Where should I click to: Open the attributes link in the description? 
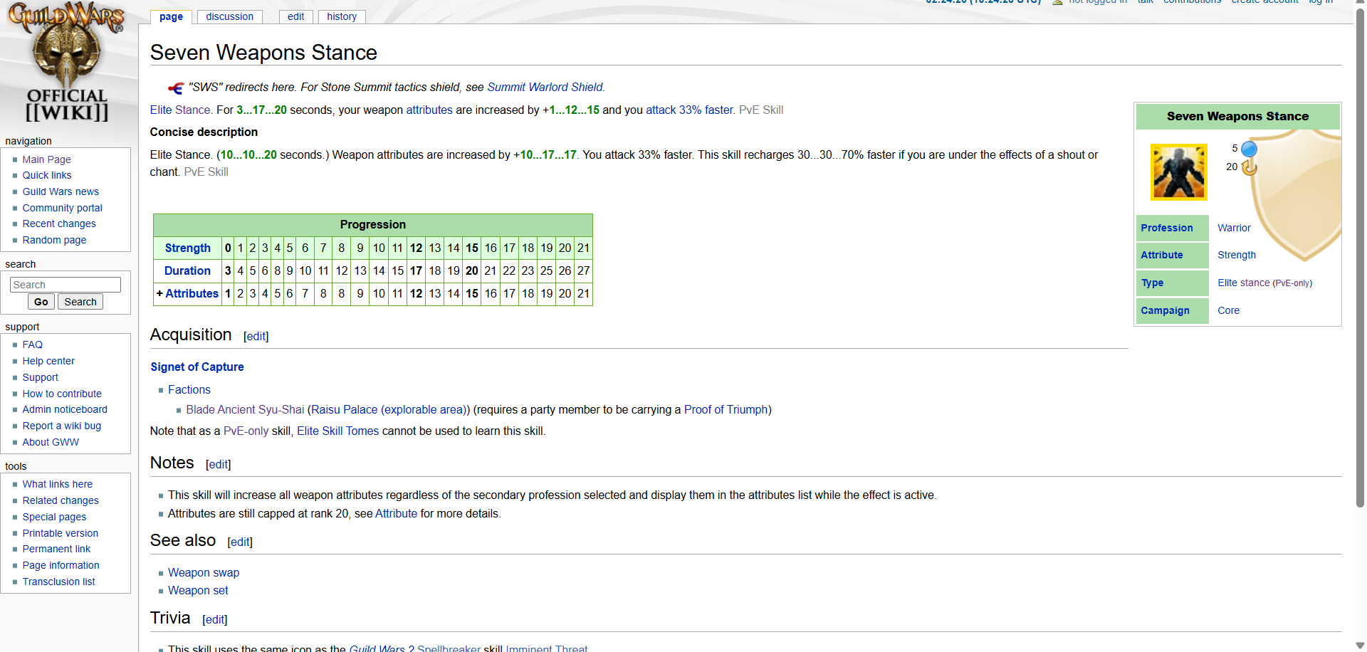point(429,110)
